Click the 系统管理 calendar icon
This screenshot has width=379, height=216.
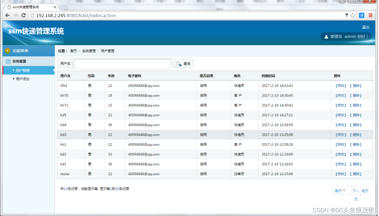(8, 61)
